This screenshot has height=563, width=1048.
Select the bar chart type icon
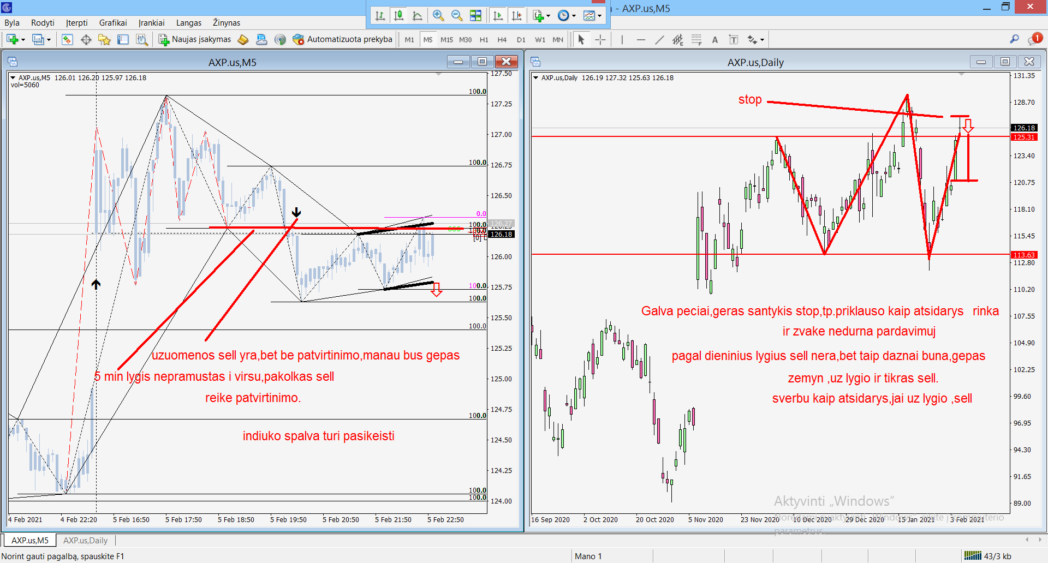(x=380, y=16)
